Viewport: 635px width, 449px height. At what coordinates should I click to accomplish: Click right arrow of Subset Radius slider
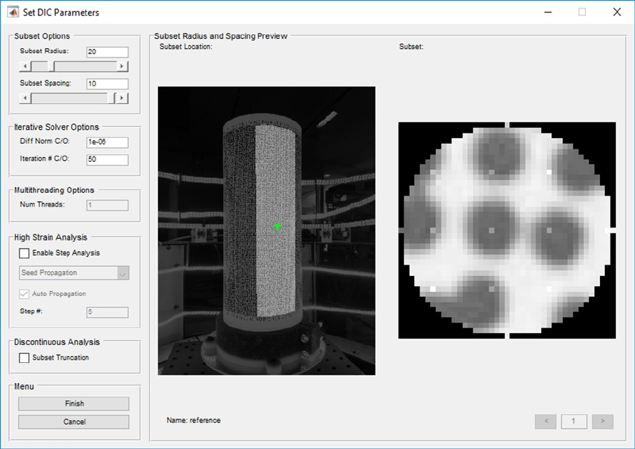click(122, 66)
